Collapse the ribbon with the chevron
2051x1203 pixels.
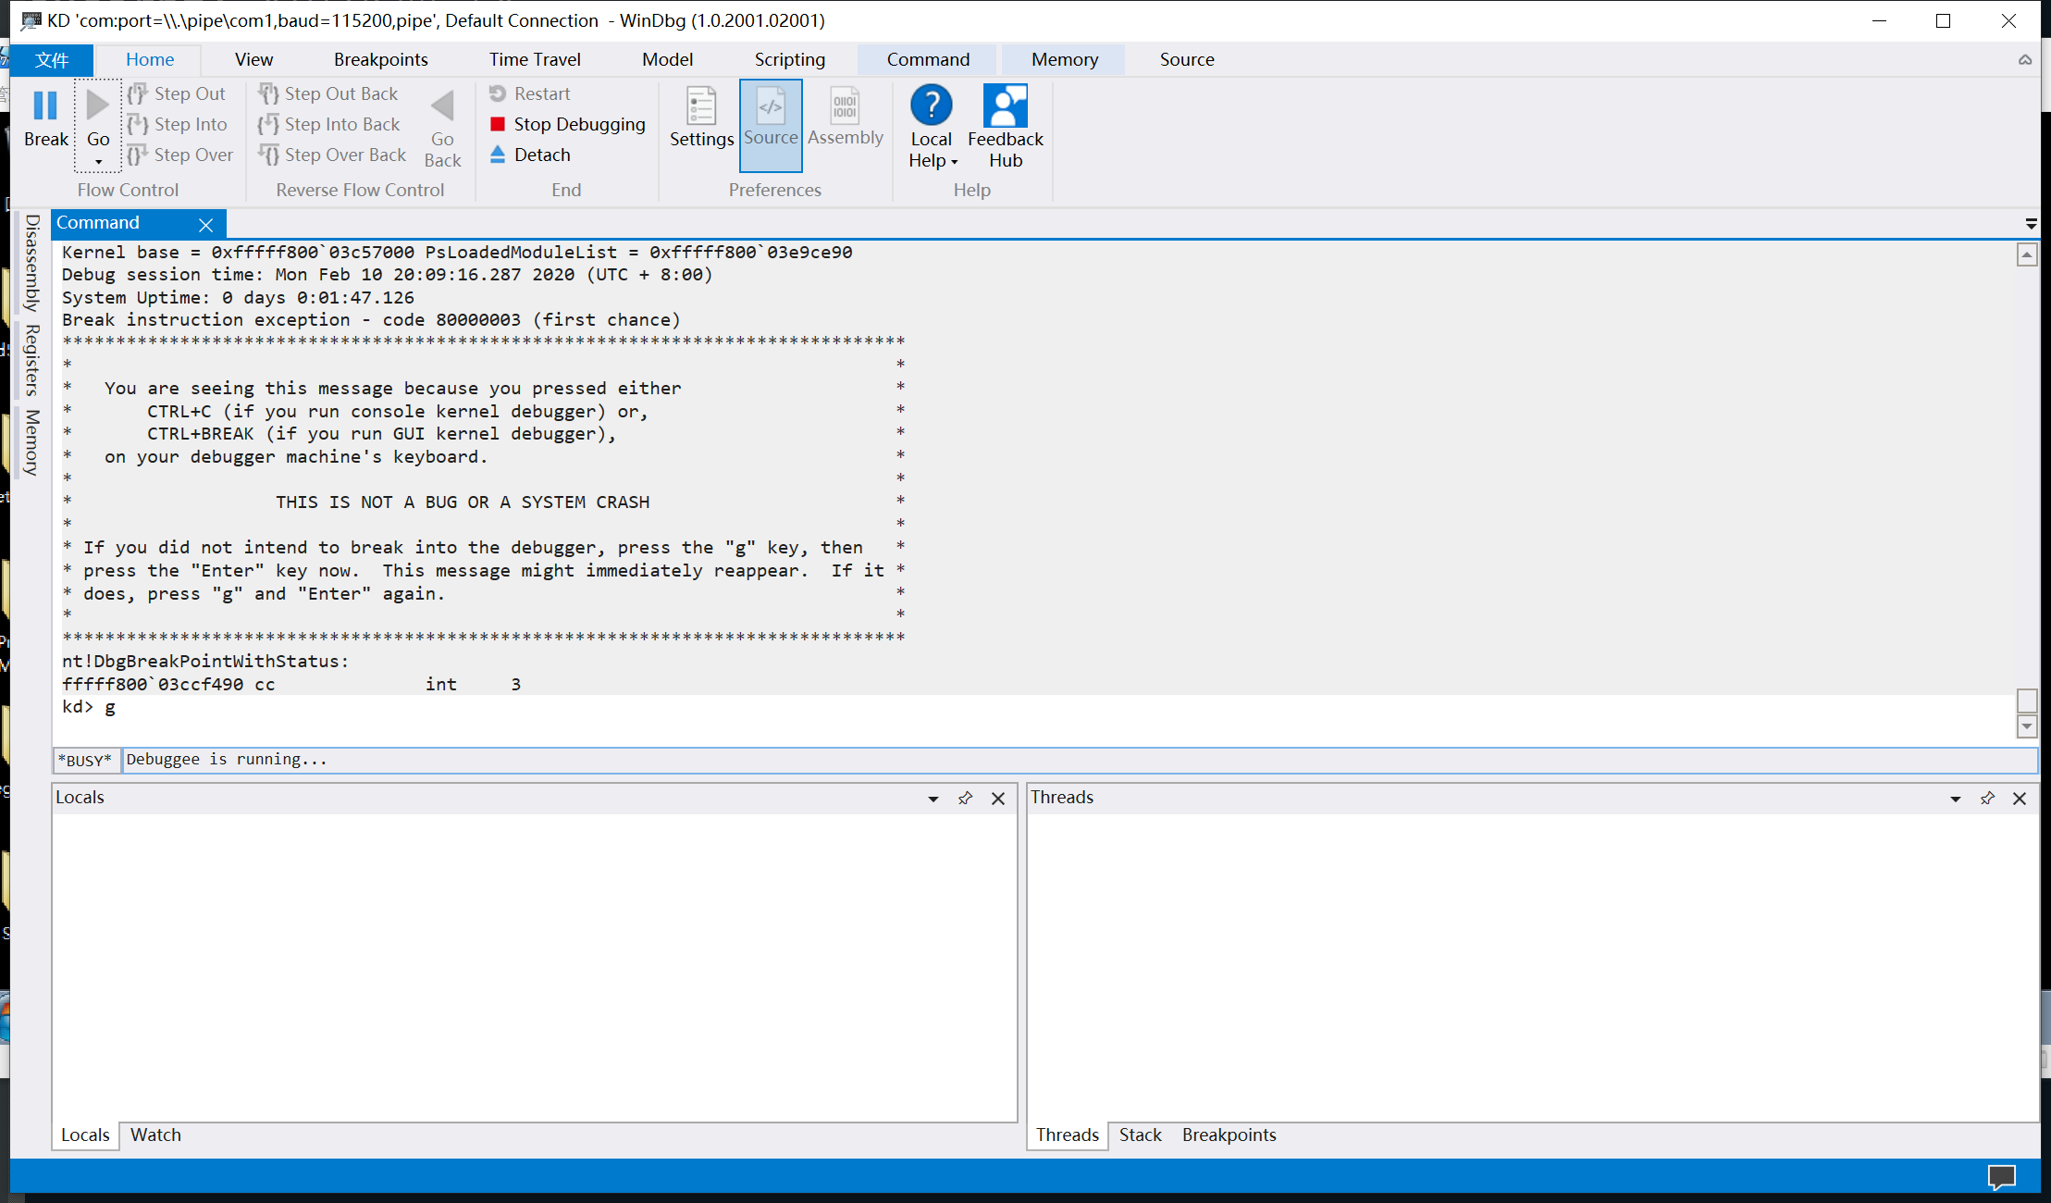pyautogui.click(x=2025, y=60)
